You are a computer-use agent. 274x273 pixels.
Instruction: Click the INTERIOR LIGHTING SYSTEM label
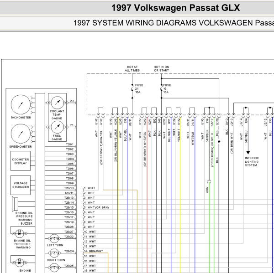pyautogui.click(x=252, y=161)
